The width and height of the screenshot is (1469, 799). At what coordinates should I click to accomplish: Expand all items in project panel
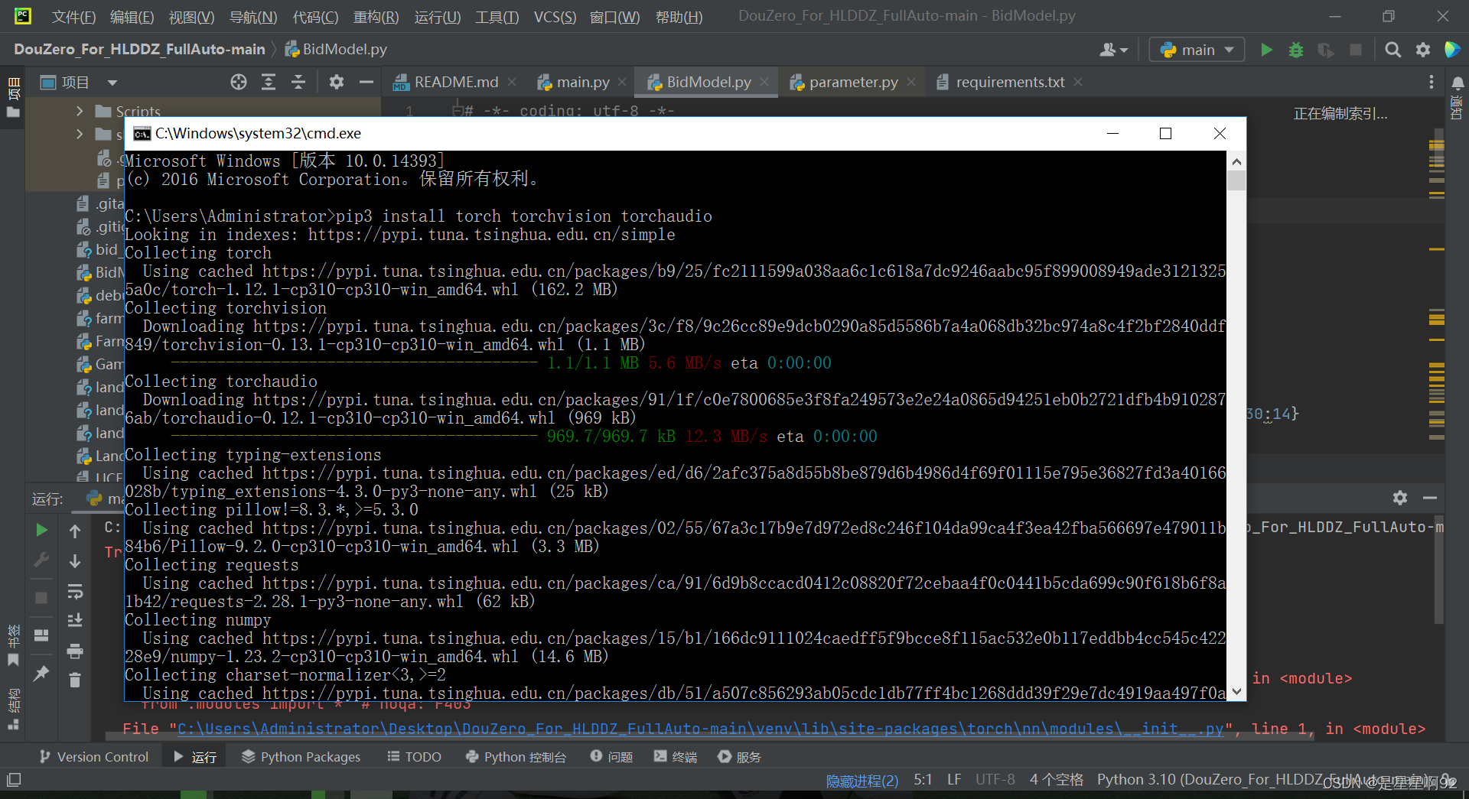pos(269,83)
